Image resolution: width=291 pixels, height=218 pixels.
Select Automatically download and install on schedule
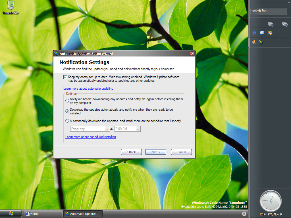click(67, 121)
